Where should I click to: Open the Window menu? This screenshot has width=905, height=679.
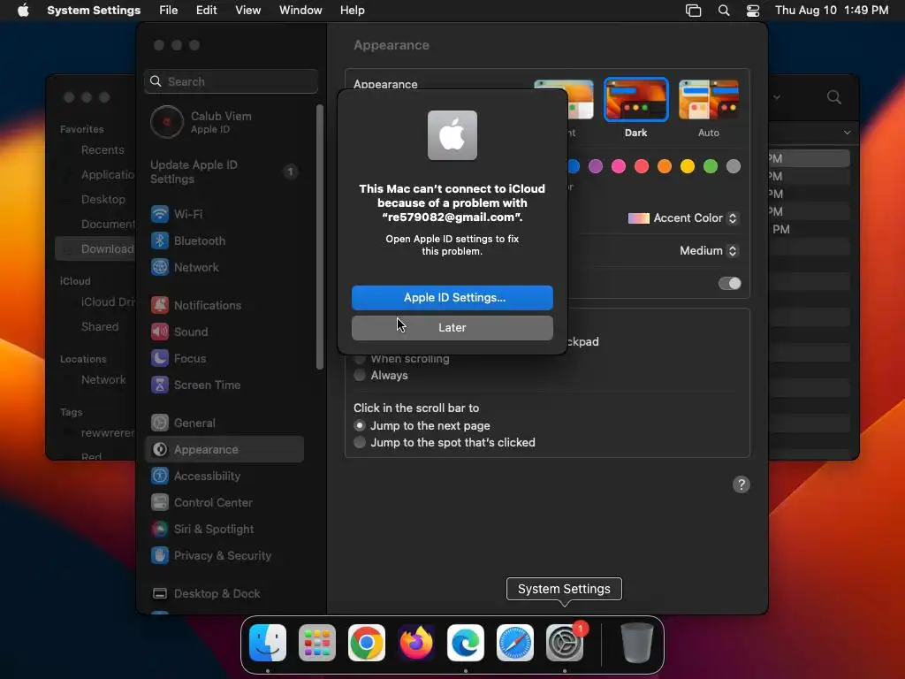click(300, 11)
